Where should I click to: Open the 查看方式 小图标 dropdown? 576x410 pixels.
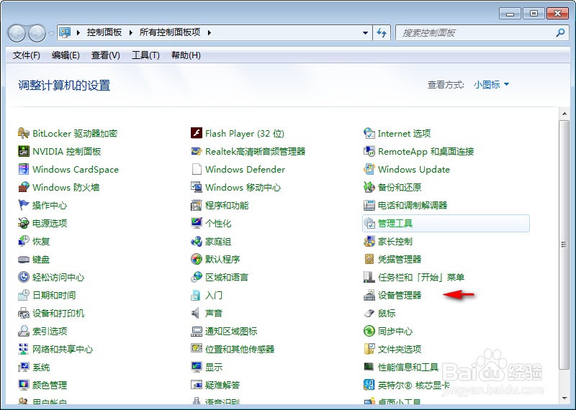[x=492, y=85]
